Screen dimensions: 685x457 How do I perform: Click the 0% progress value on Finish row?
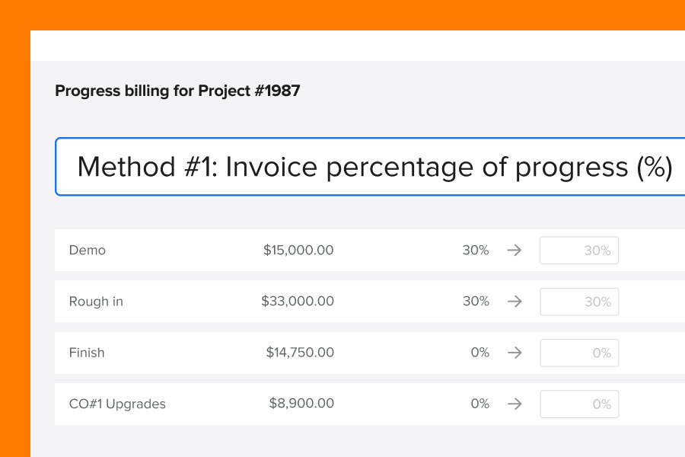[480, 353]
